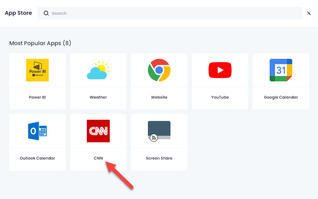Click the "Power BI" label
Viewport: 318px width, 199px height.
tap(37, 97)
